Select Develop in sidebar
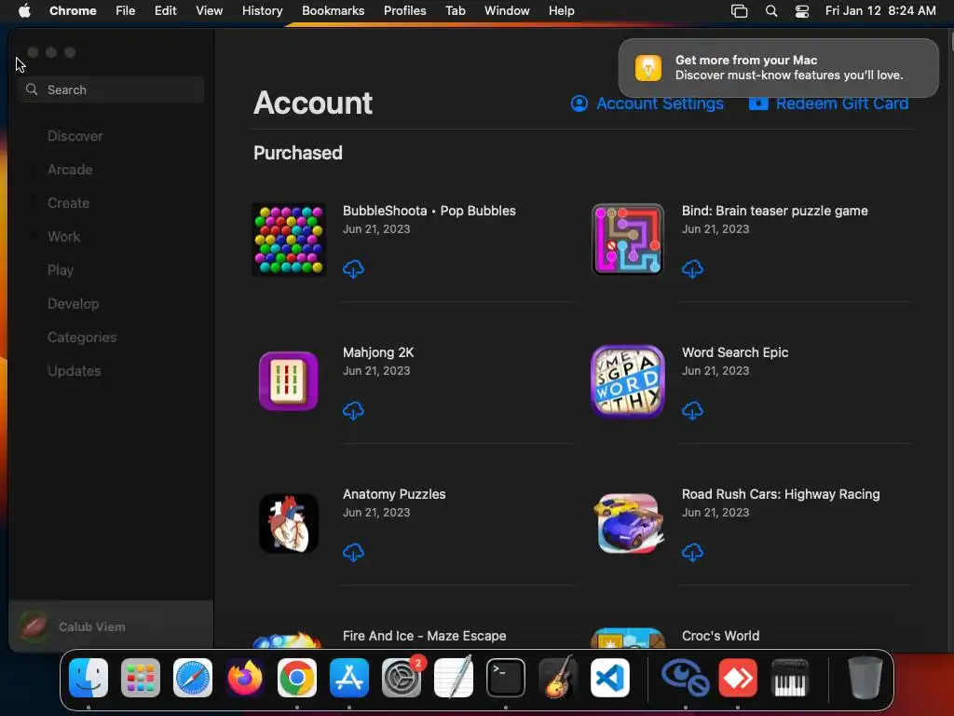Screen dimensions: 954x716 (x=73, y=303)
